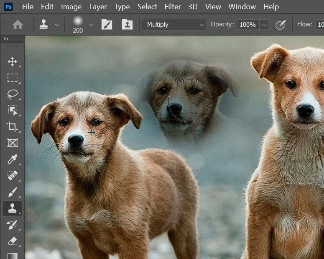Click the brush preview showing 200
The height and width of the screenshot is (259, 324).
78,25
